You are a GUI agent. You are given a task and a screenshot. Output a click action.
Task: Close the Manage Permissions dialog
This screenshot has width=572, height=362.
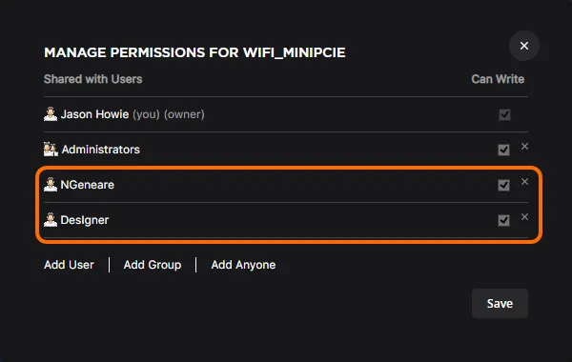(523, 46)
